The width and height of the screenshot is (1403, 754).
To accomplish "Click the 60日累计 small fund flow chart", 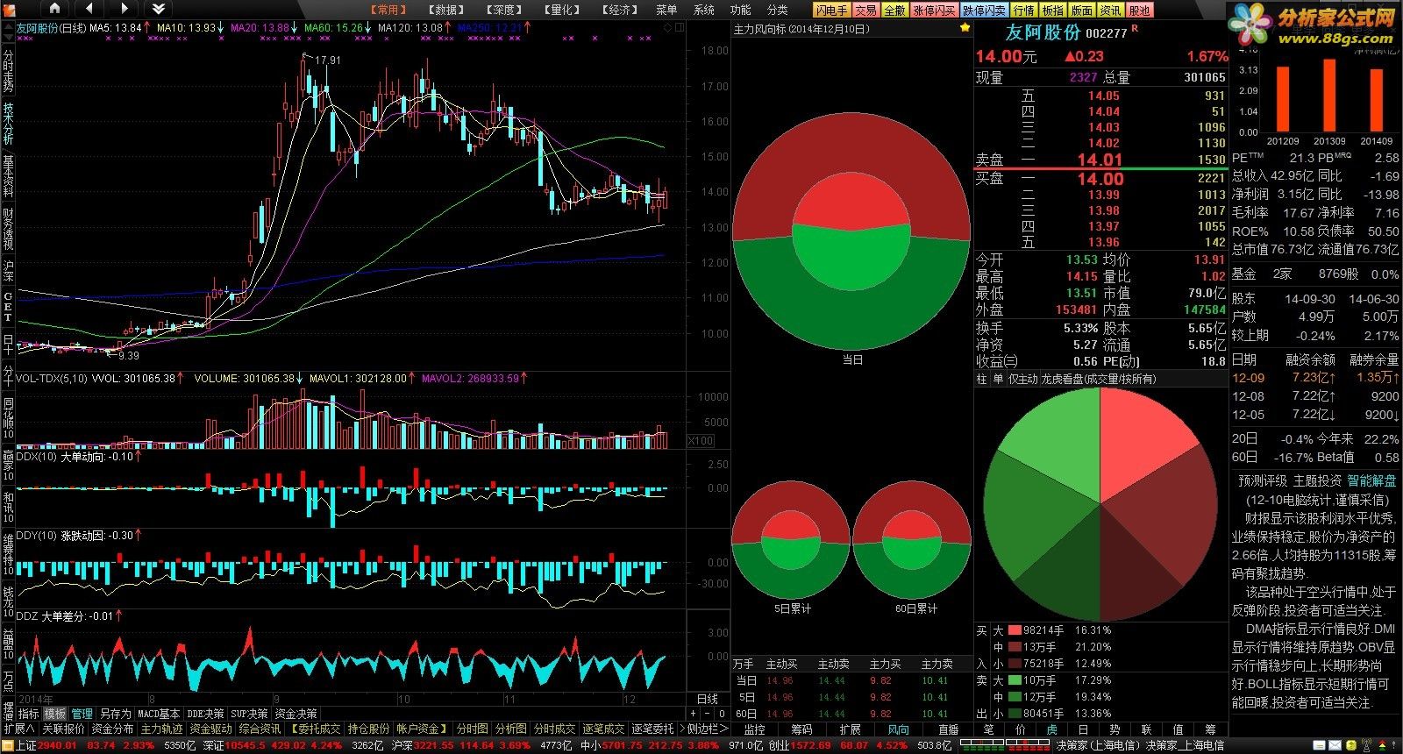I will tap(912, 540).
